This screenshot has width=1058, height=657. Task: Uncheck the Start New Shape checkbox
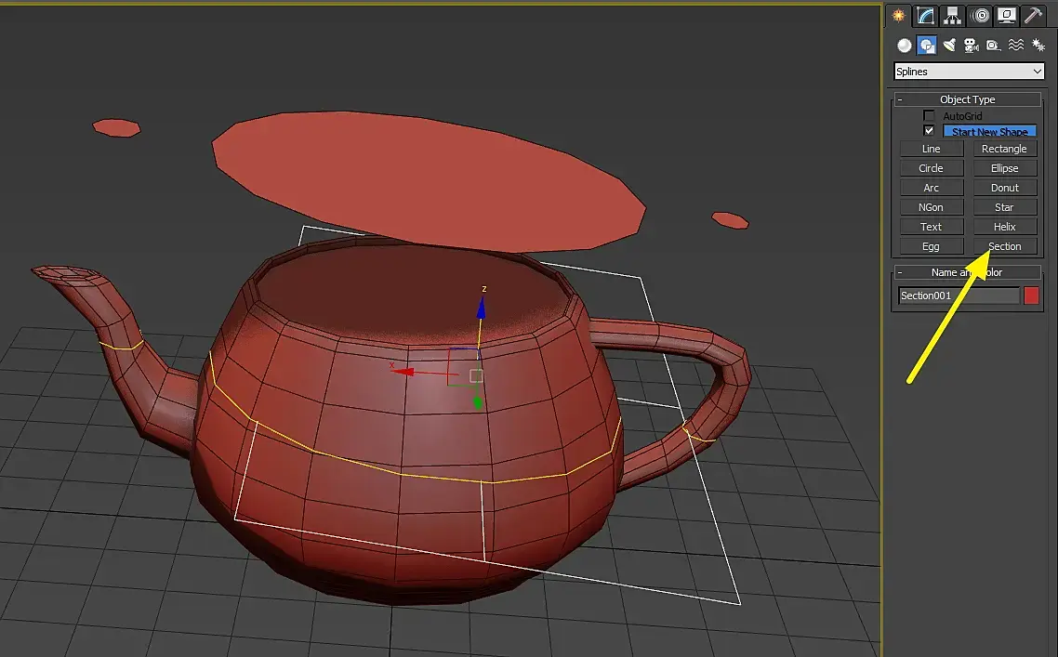click(929, 131)
